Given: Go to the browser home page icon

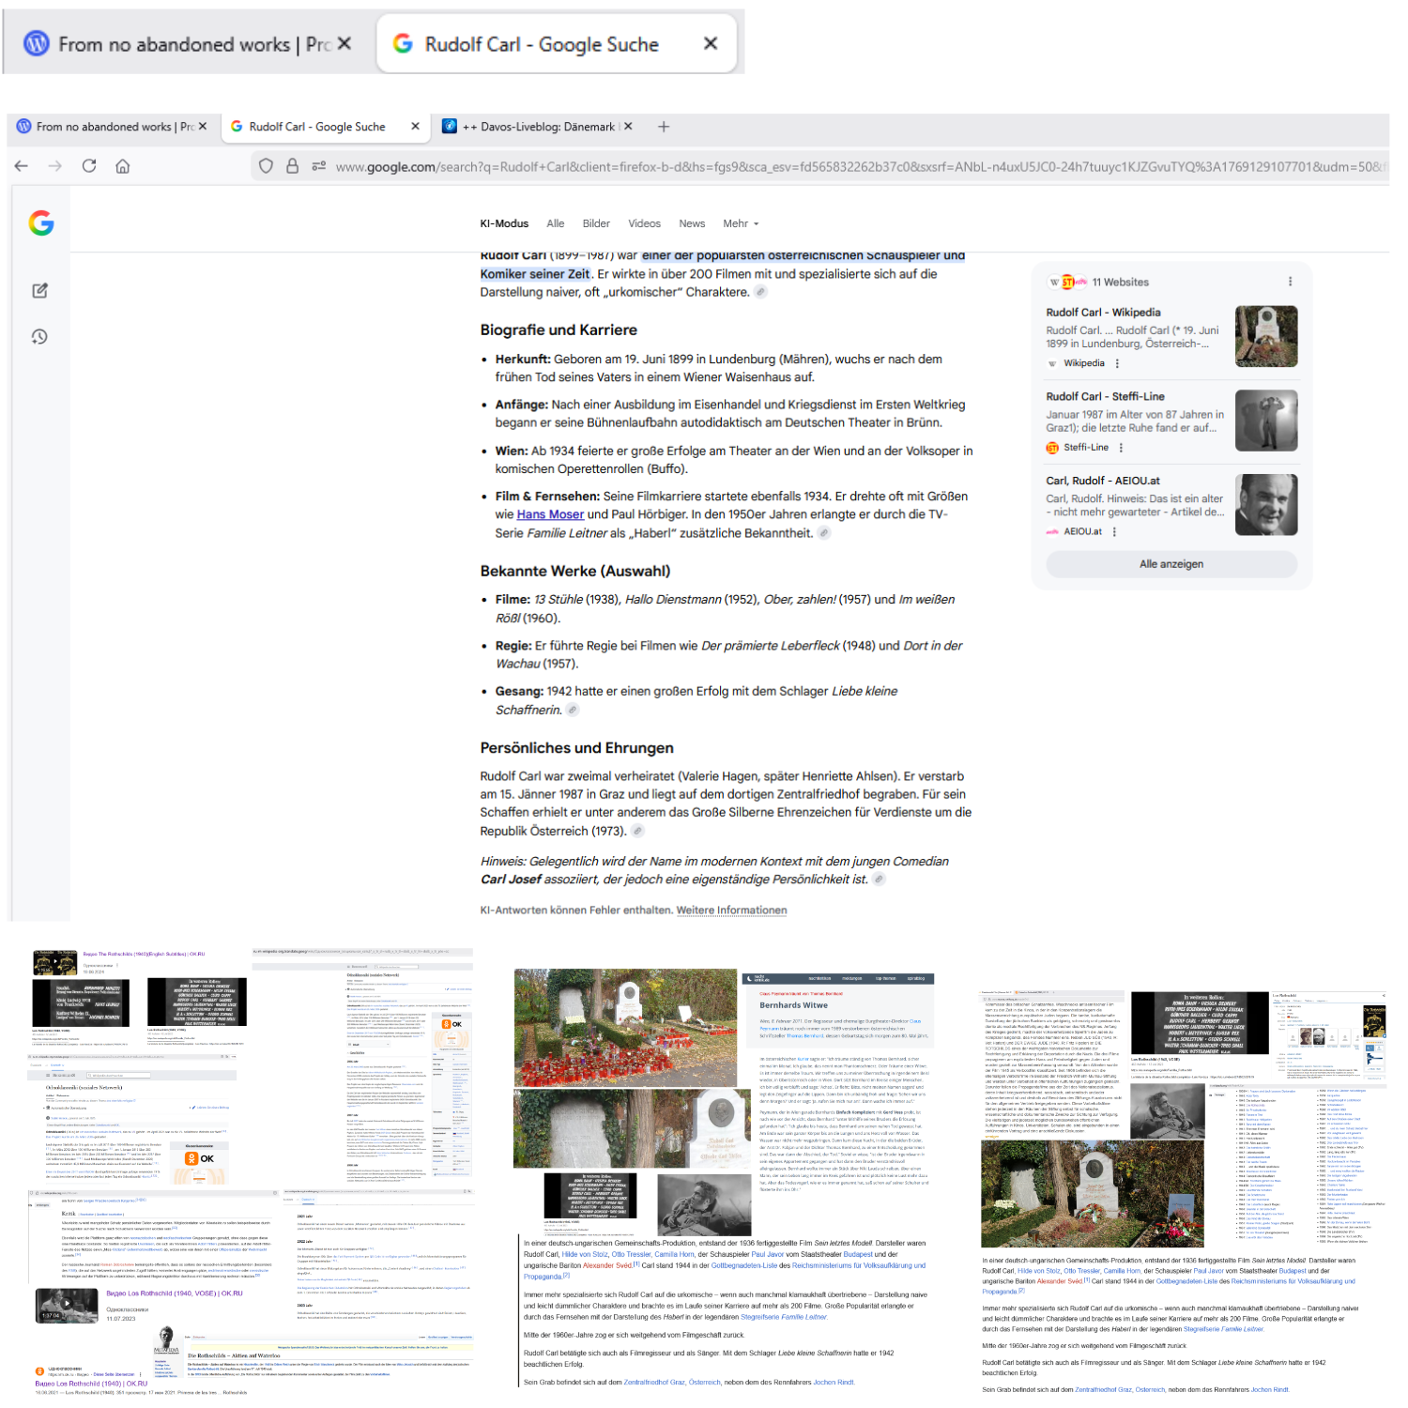Looking at the screenshot, I should (x=123, y=166).
